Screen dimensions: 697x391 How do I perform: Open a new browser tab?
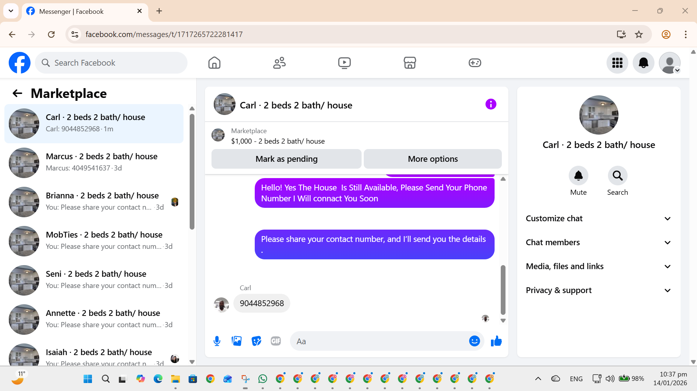159,11
